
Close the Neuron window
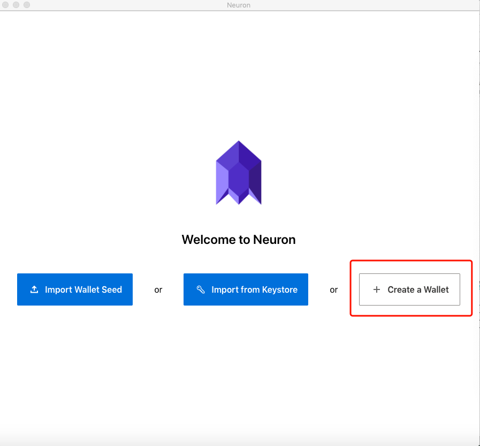pyautogui.click(x=5, y=5)
